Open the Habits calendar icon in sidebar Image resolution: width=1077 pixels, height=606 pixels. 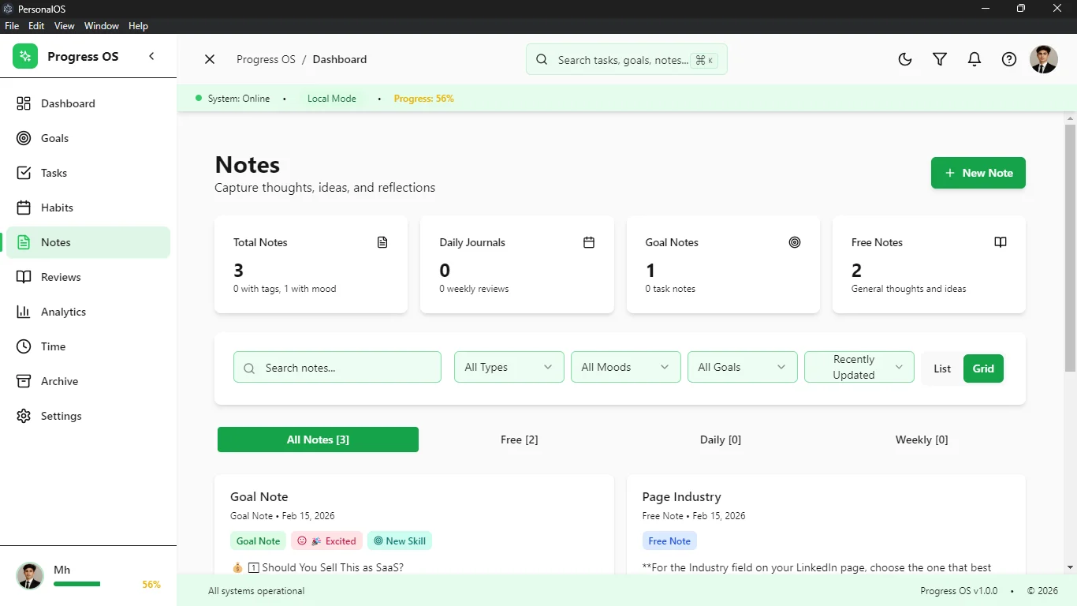tap(24, 208)
